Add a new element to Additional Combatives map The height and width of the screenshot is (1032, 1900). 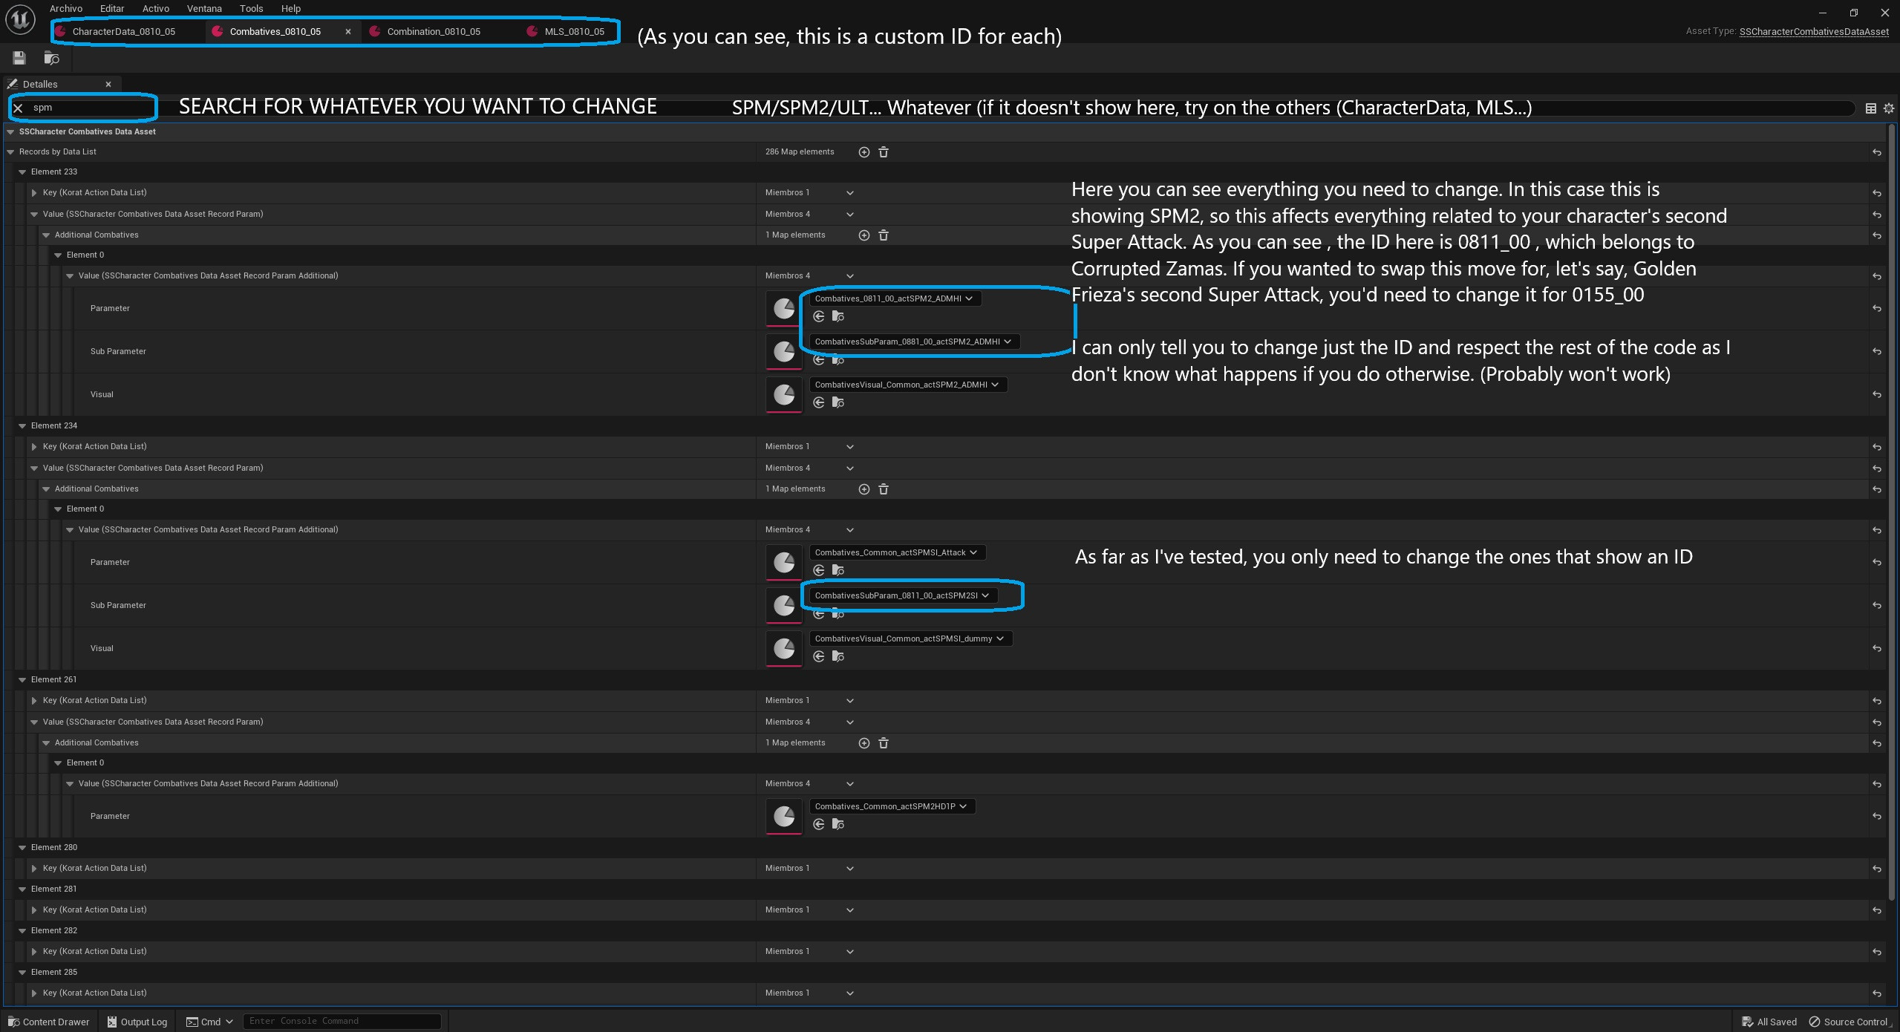pyautogui.click(x=864, y=235)
